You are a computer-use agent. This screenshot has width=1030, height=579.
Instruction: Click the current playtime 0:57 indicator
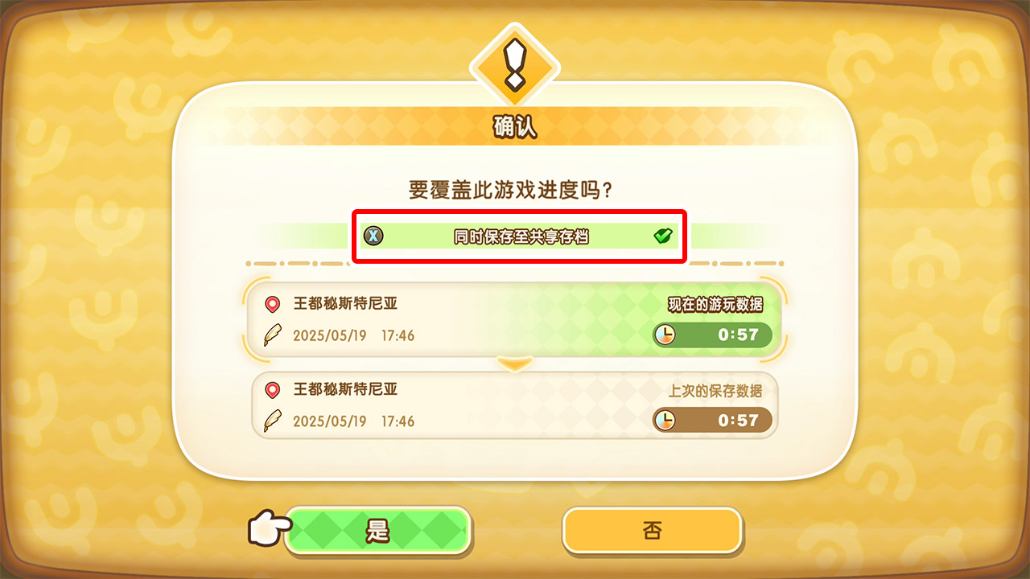tap(712, 335)
